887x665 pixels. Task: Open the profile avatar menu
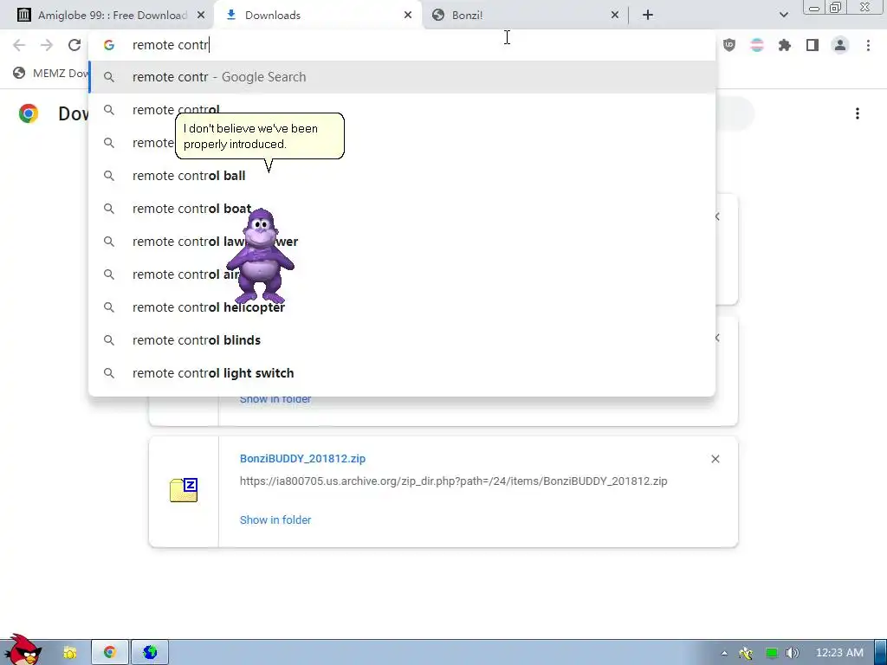point(840,45)
